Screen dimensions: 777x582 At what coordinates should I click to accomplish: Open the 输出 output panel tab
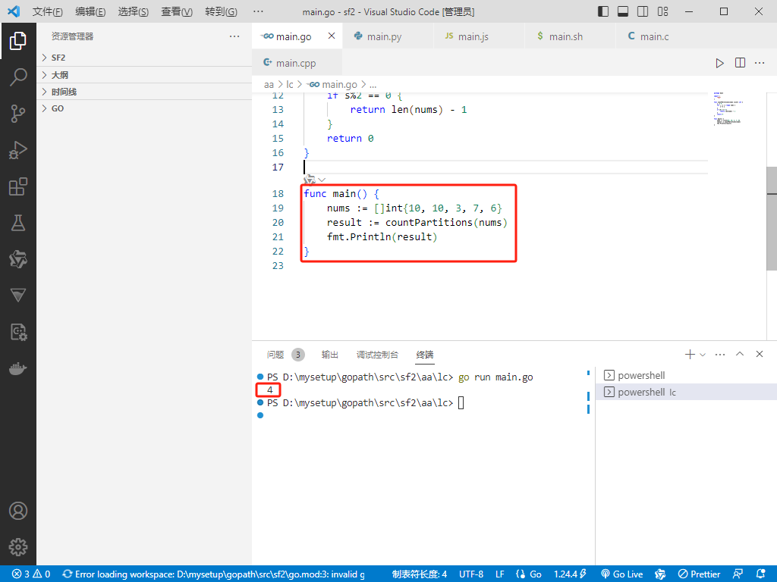pyautogui.click(x=330, y=355)
